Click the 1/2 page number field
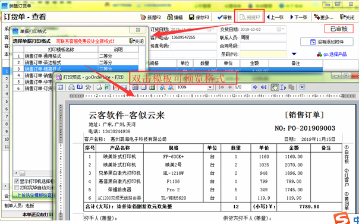This screenshot has width=359, height=224. tap(243, 87)
